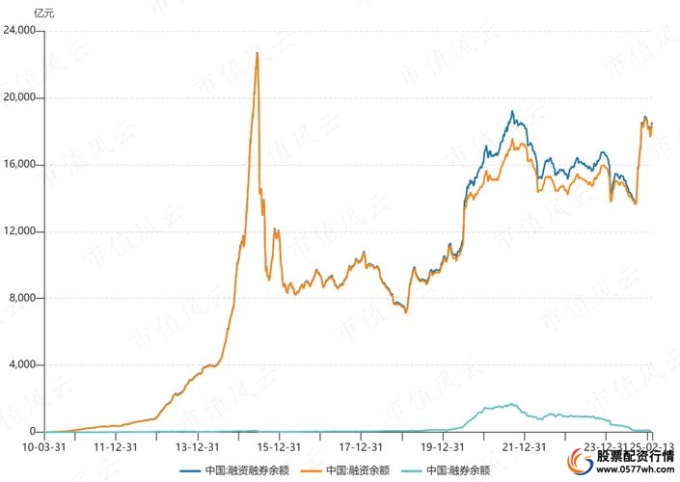
Task: Select the 11-12-31 date label
Action: point(116,446)
